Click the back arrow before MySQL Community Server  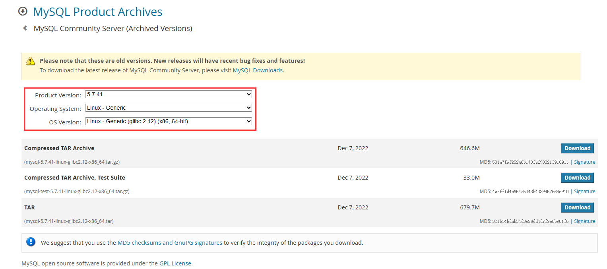[x=25, y=28]
